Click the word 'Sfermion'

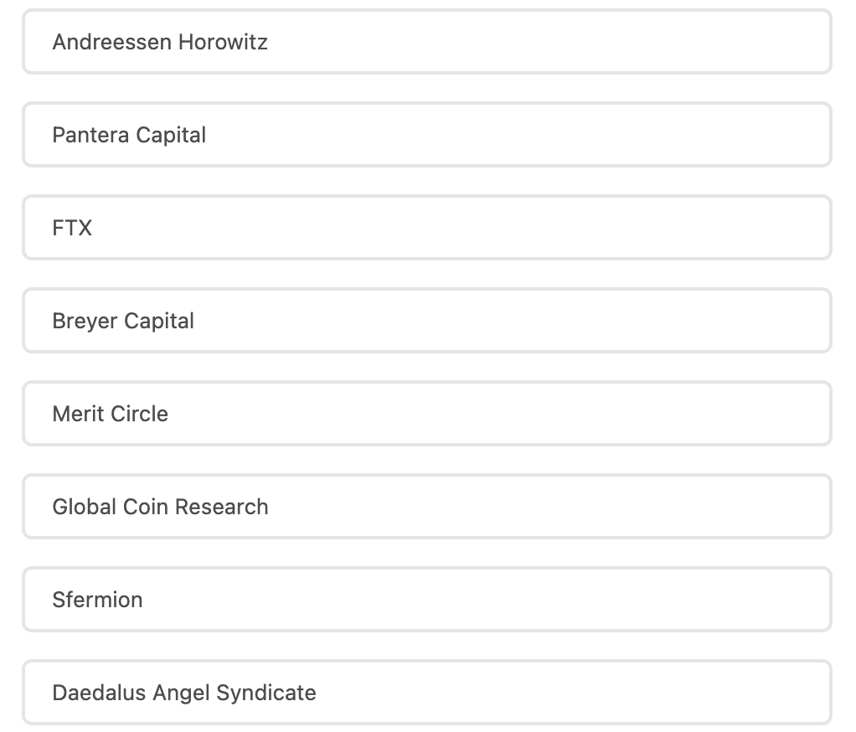(97, 600)
